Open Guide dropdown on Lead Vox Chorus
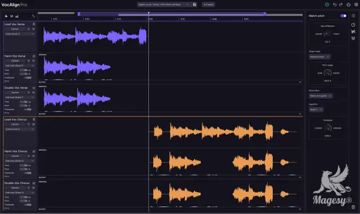This screenshot has height=214, width=360. tap(20, 129)
